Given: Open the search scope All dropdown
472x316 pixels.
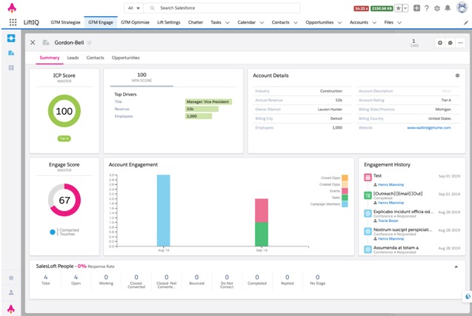Looking at the screenshot, I should pyautogui.click(x=134, y=8).
